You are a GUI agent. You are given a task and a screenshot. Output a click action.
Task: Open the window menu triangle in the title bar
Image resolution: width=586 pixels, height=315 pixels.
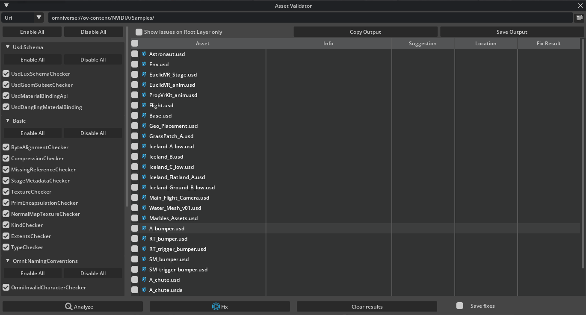coord(6,6)
